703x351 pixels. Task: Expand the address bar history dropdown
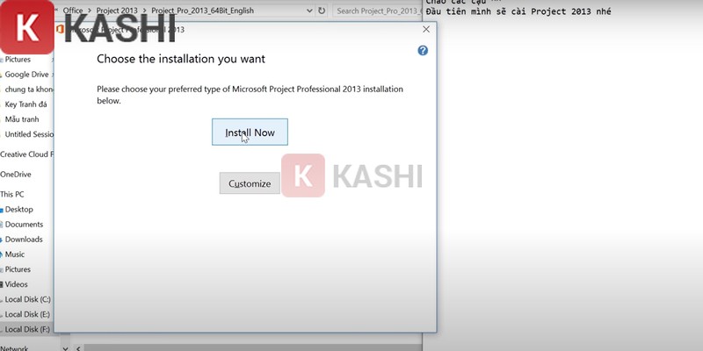(x=306, y=11)
